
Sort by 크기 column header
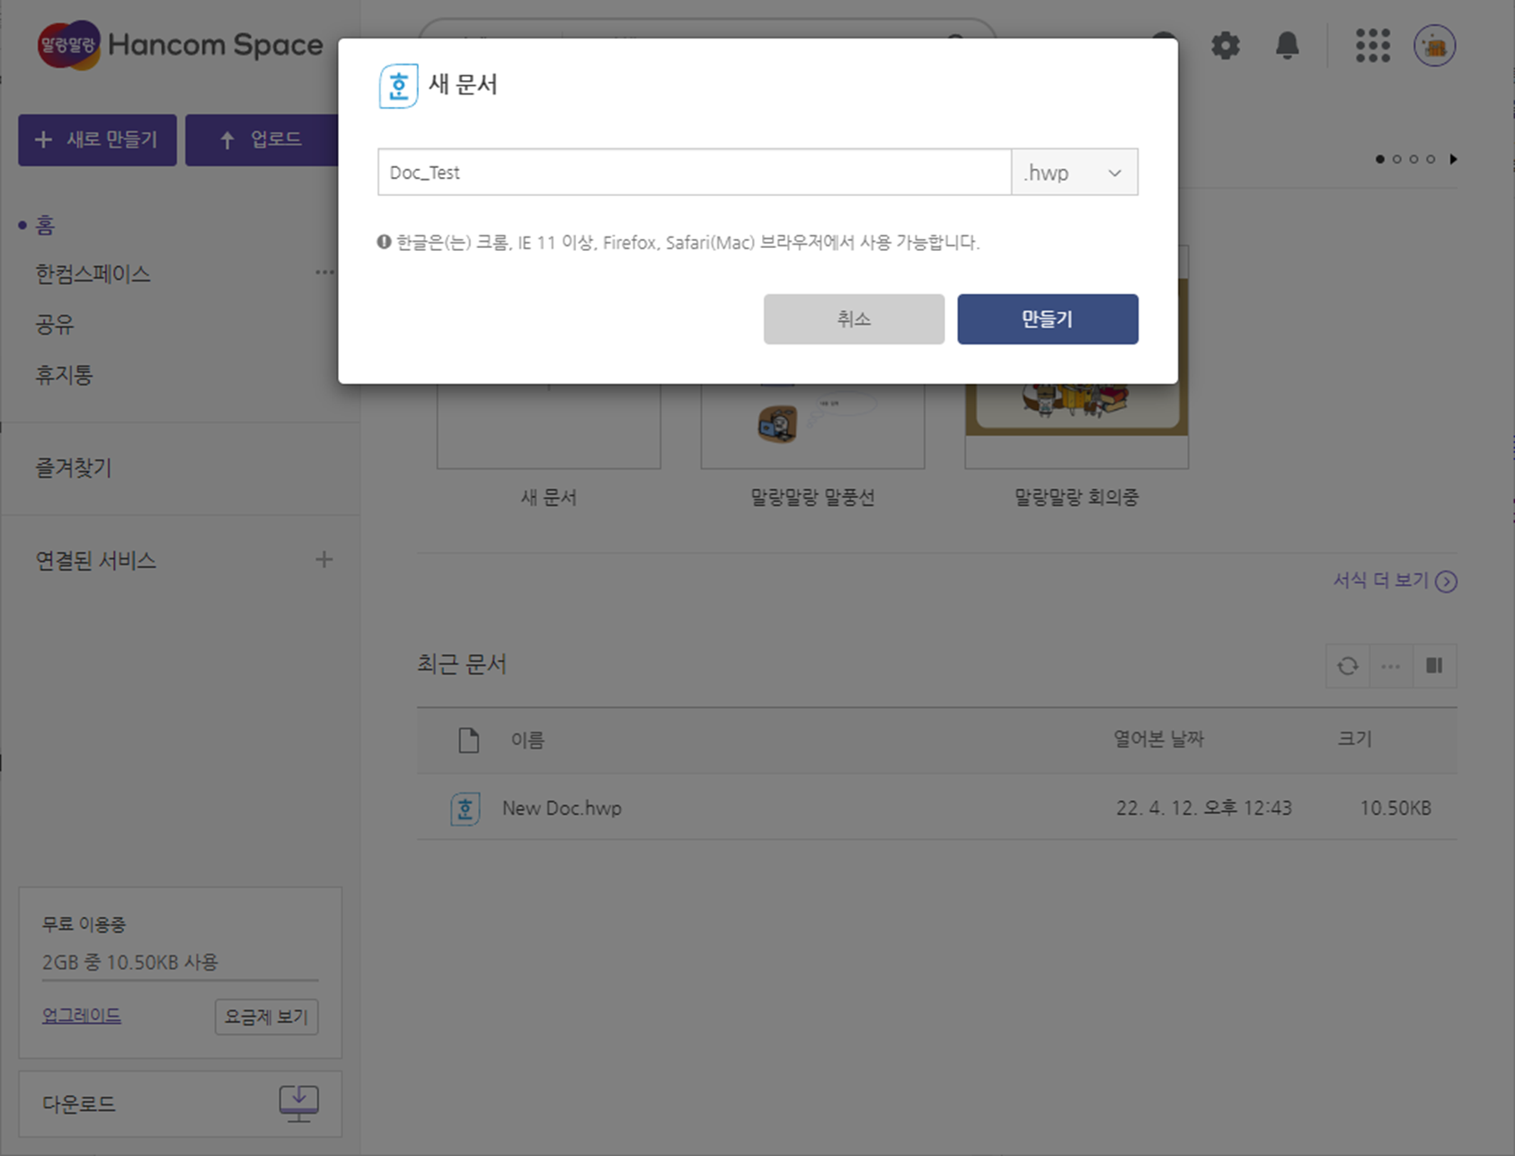(x=1354, y=740)
